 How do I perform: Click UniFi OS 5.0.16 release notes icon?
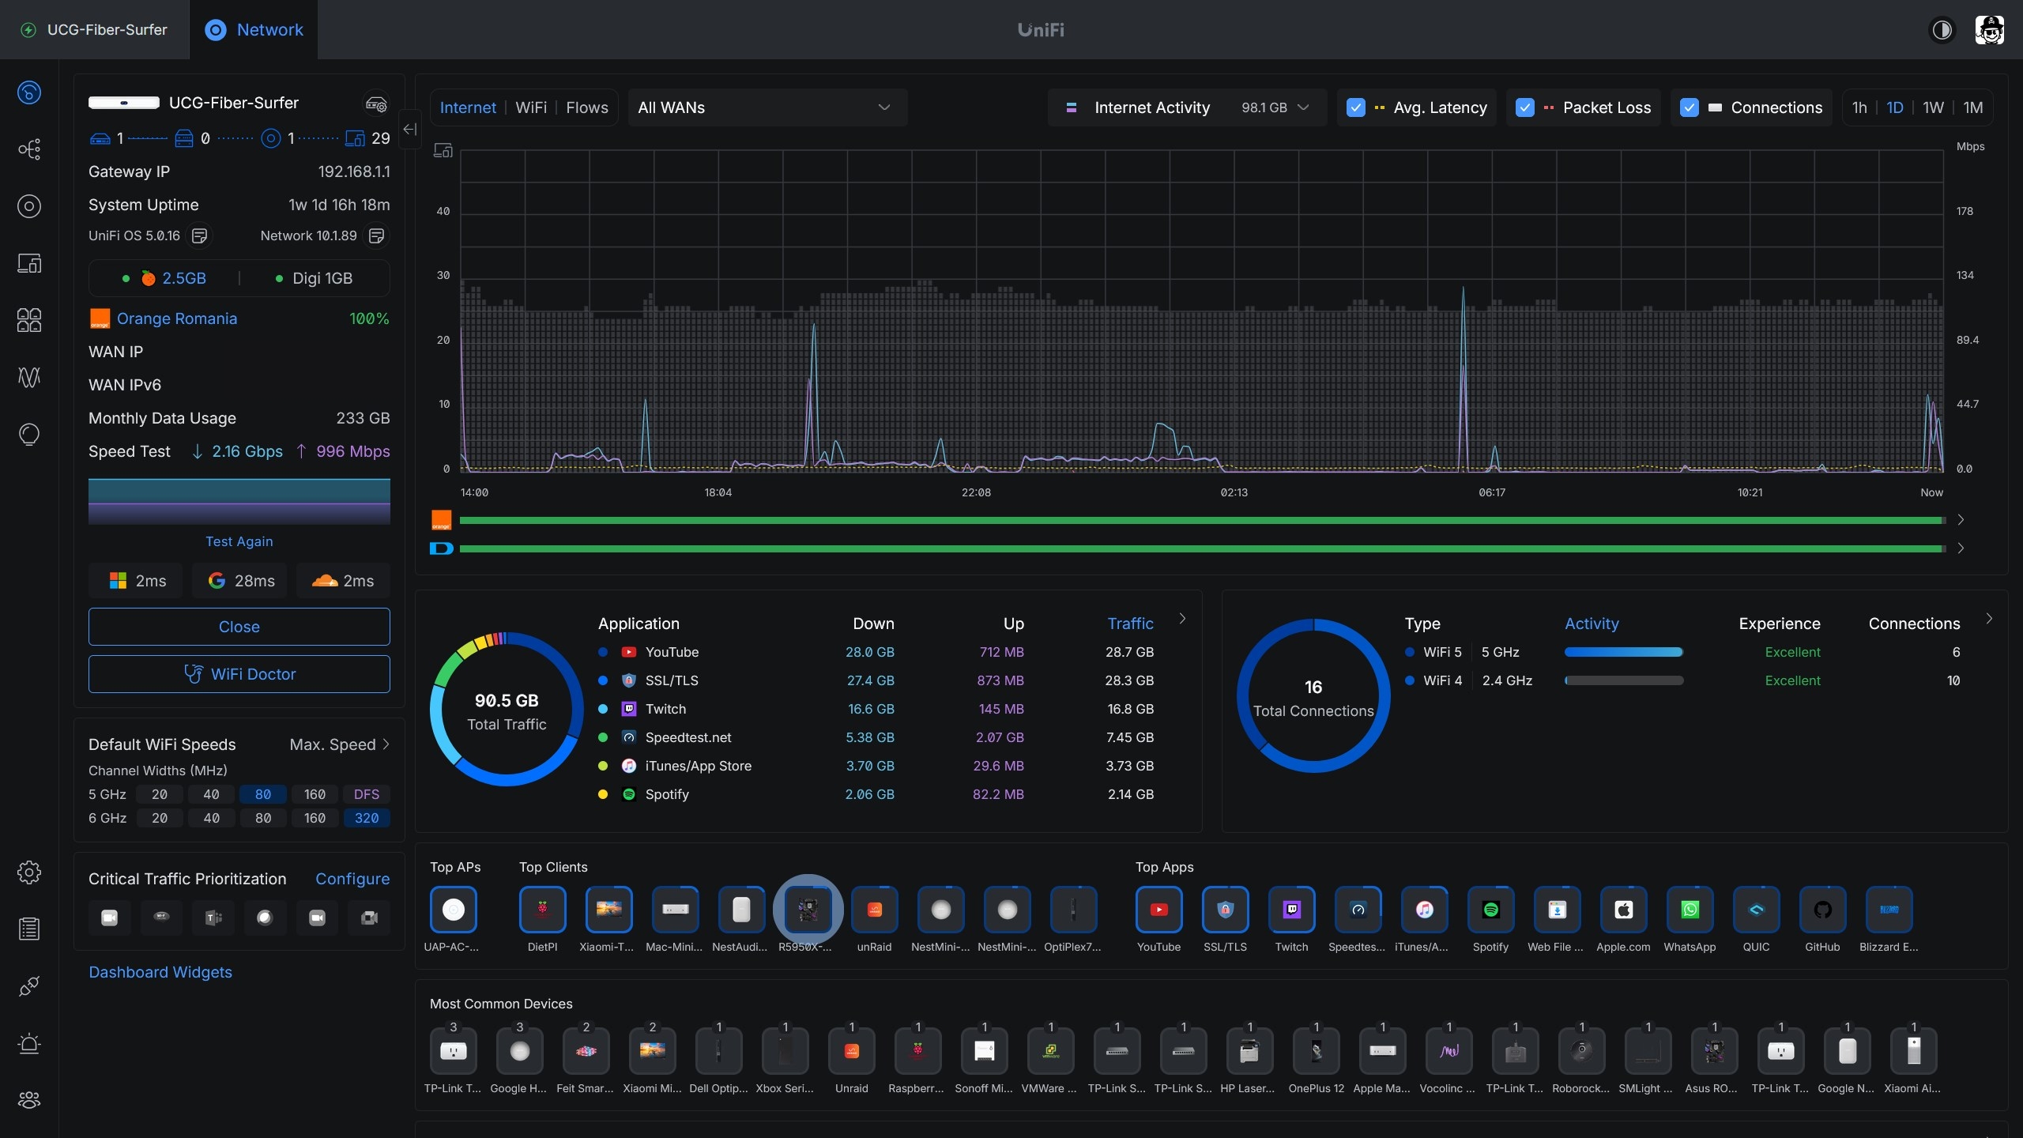click(x=200, y=236)
